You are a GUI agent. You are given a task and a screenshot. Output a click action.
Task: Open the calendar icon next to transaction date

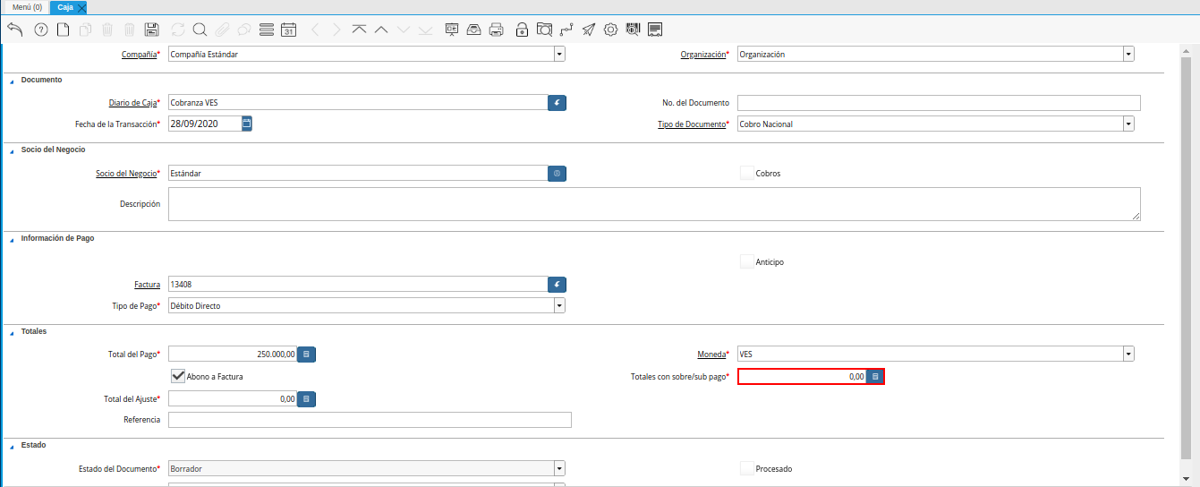[247, 124]
